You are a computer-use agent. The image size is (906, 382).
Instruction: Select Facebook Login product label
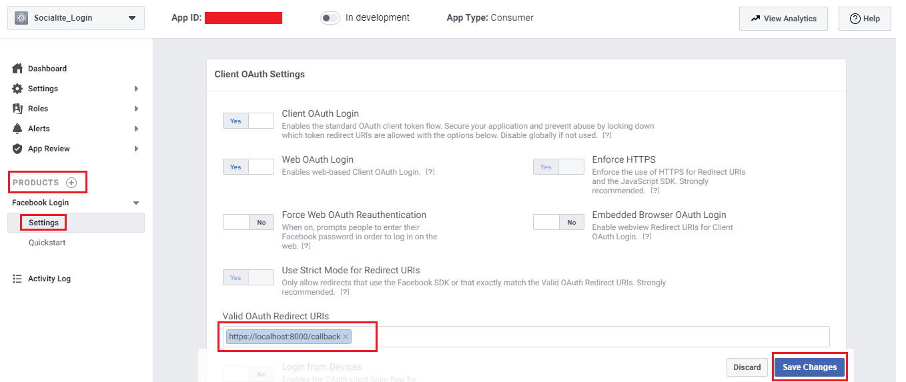point(40,203)
